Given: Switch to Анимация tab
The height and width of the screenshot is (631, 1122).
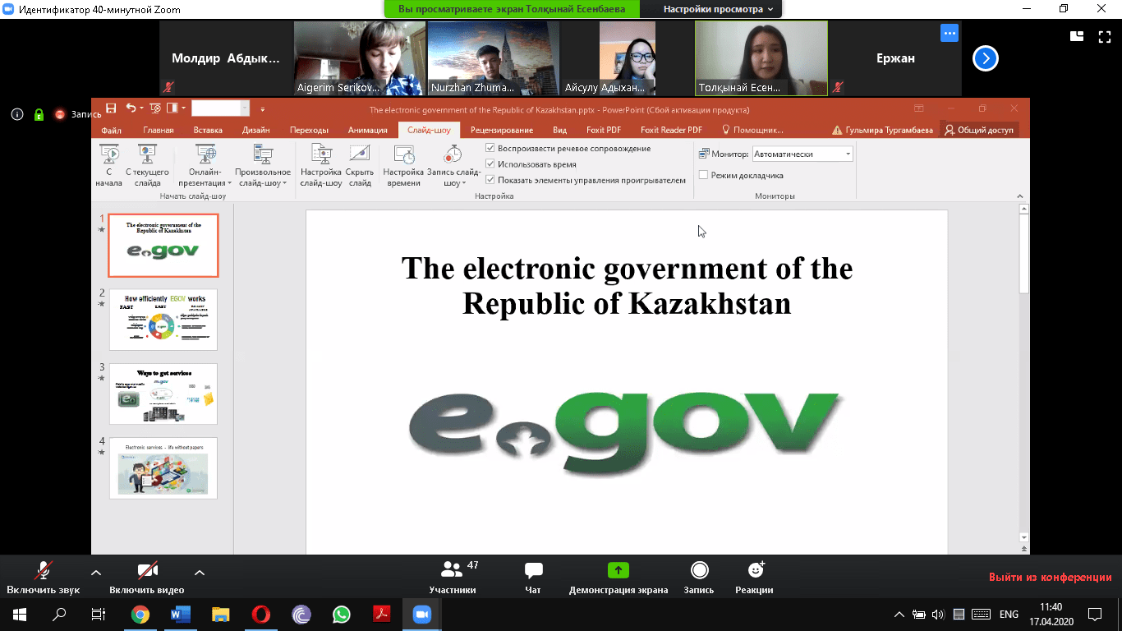Looking at the screenshot, I should pos(367,130).
